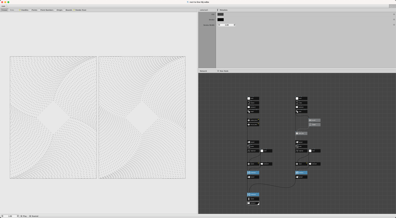Select the gray dash_line node
Image resolution: width=396 pixels, height=218 pixels.
click(301, 133)
